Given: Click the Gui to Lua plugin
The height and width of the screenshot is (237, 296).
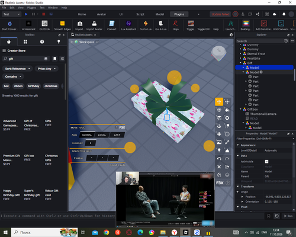Looking at the screenshot, I should (x=146, y=25).
